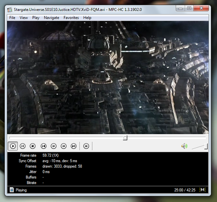
Task: Decrease the playback speed
Action: pyautogui.click(x=54, y=146)
